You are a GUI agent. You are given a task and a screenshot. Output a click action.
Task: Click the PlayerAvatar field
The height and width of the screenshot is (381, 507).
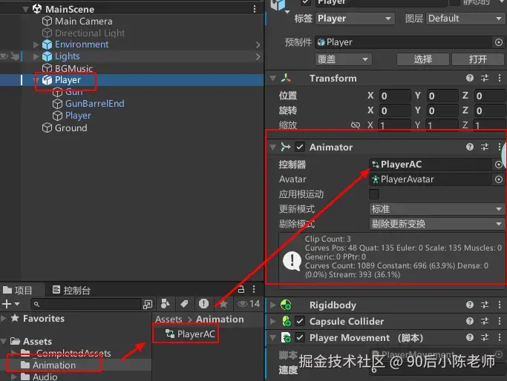coord(430,179)
